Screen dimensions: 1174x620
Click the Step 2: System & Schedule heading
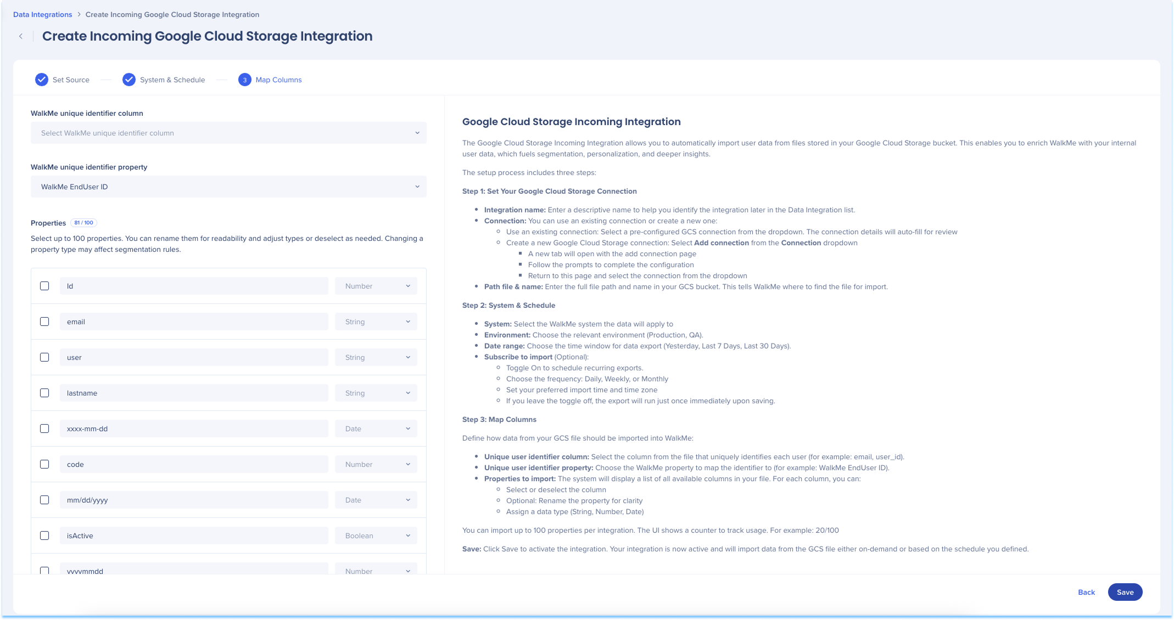pos(508,306)
